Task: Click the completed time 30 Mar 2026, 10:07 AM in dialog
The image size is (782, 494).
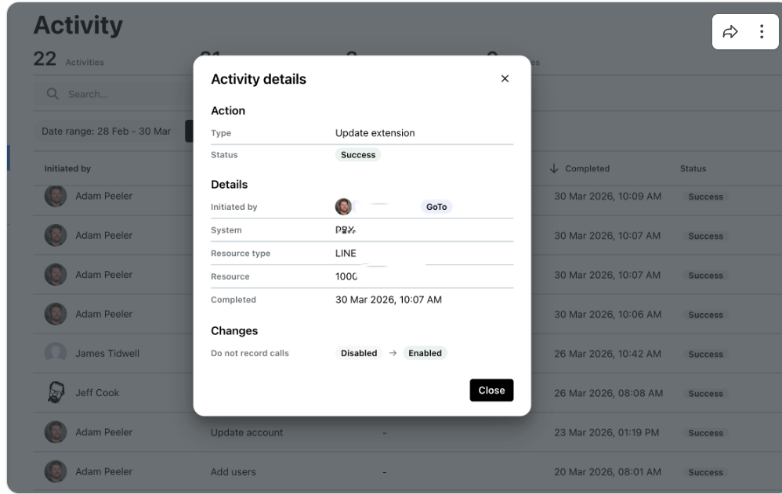Action: 389,300
